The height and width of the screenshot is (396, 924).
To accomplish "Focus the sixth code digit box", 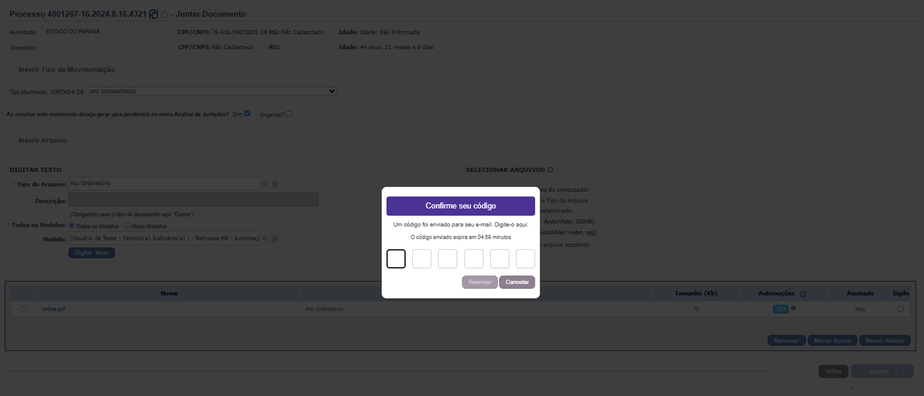I will [x=525, y=259].
